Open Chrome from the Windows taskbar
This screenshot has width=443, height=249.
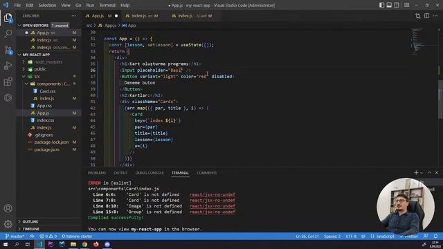pyautogui.click(x=84, y=244)
